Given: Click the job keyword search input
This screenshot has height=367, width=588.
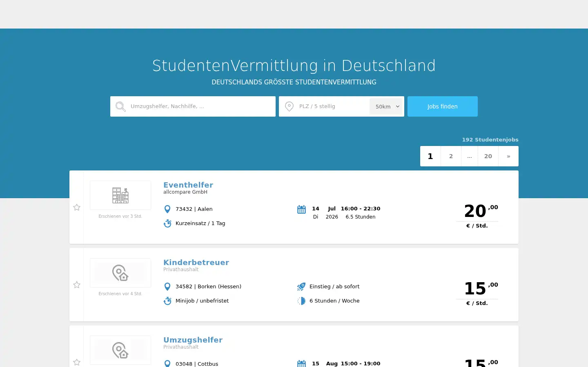Looking at the screenshot, I should pyautogui.click(x=193, y=106).
